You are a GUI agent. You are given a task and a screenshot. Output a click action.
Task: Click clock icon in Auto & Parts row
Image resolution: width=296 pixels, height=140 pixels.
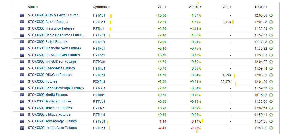271,15
